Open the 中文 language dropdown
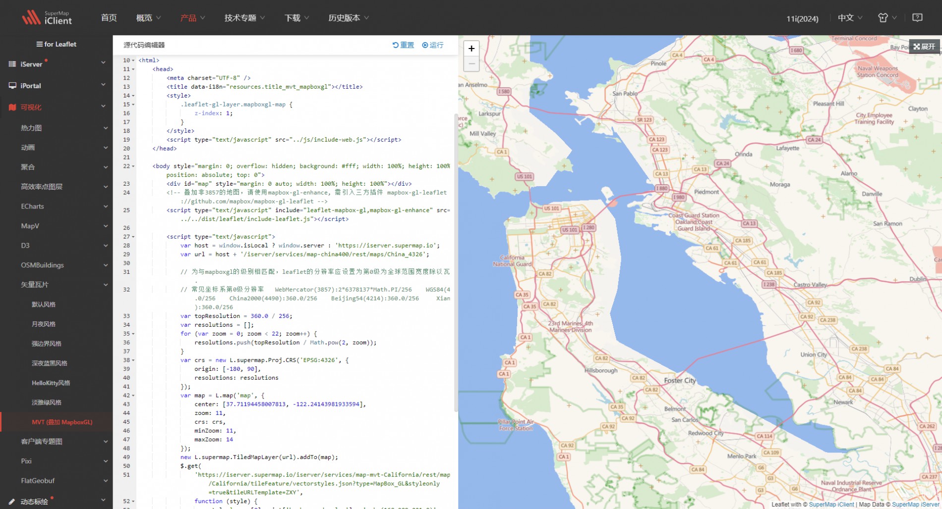 point(850,18)
